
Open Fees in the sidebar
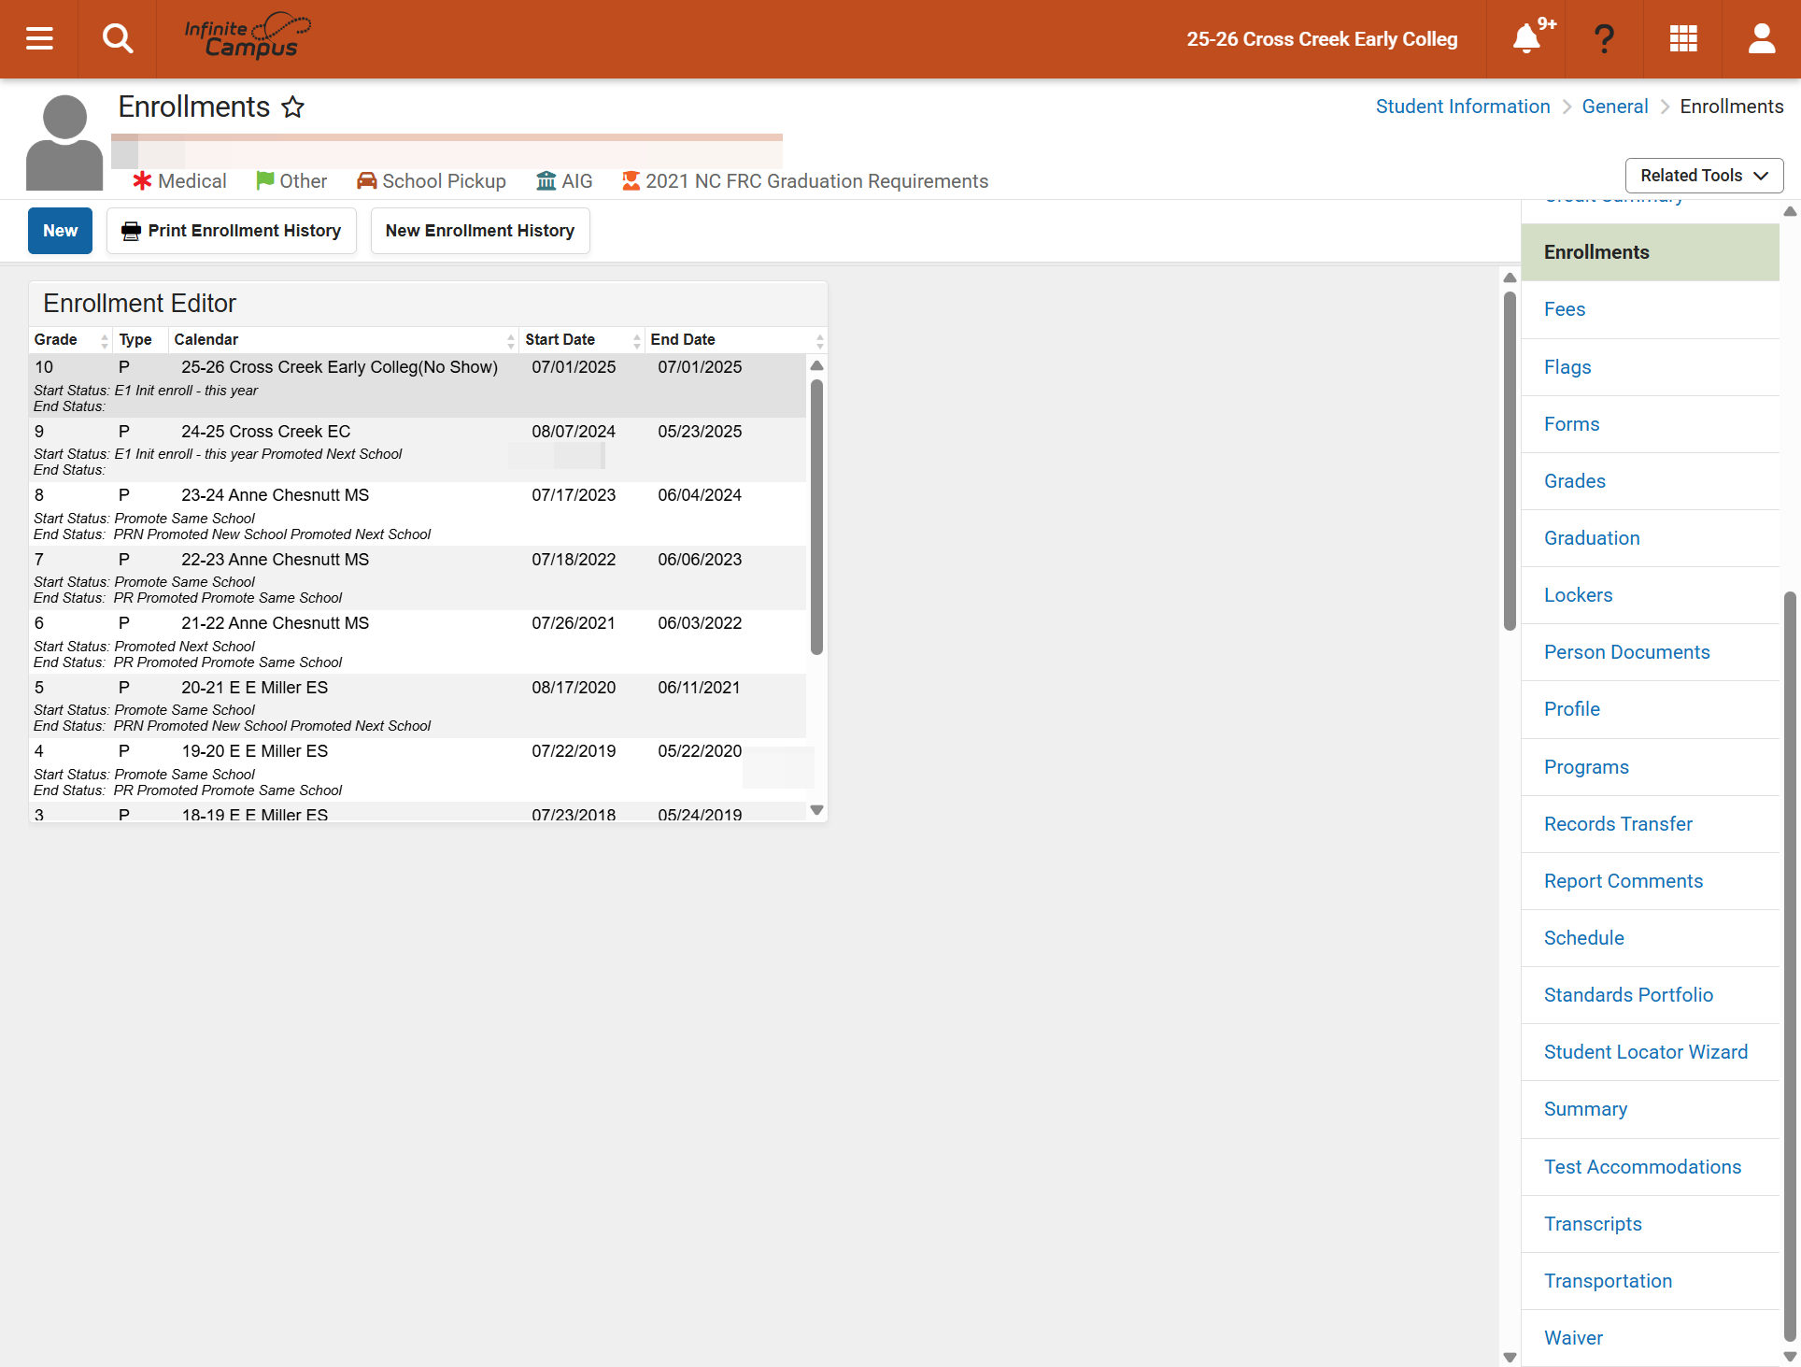tap(1651, 309)
